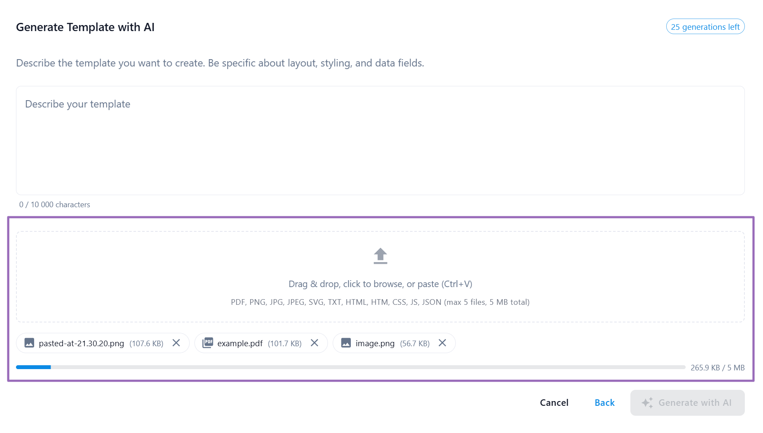This screenshot has width=763, height=433.
Task: Click the Describe your template text area
Action: (380, 140)
